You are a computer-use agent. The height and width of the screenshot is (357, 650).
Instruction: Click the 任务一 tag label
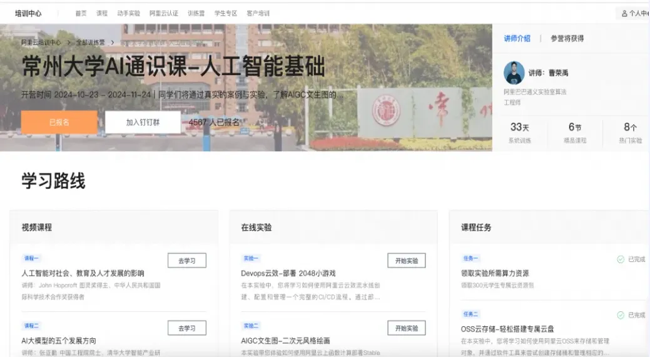pyautogui.click(x=470, y=258)
